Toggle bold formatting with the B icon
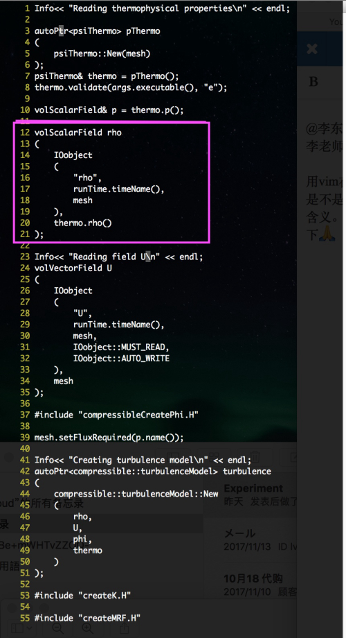 313,82
